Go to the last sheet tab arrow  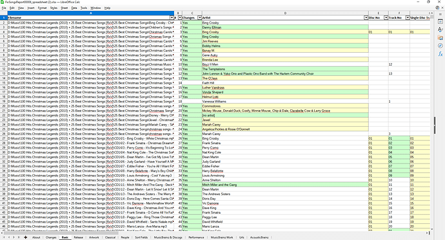pyautogui.click(x=19, y=237)
